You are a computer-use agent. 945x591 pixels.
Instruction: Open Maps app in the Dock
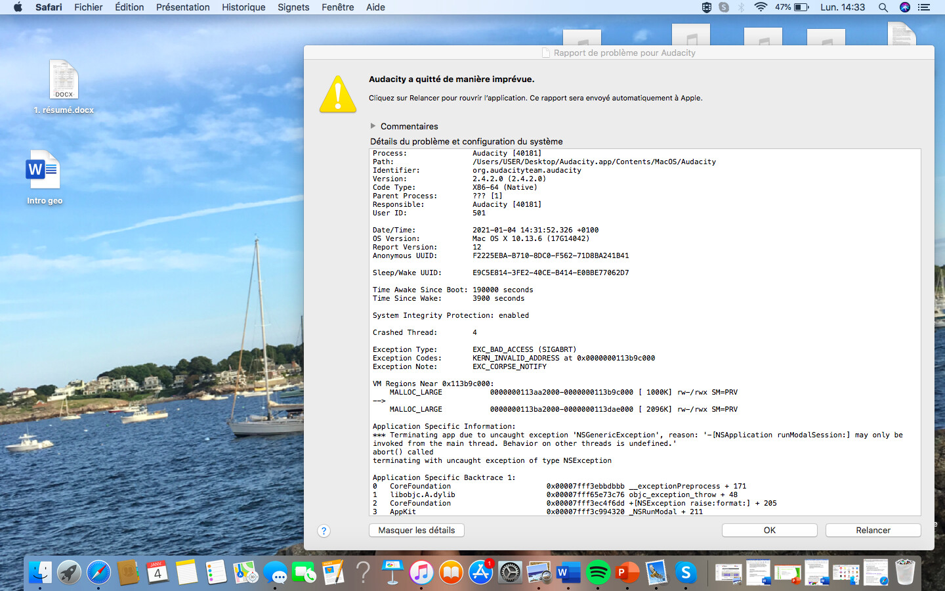coord(245,573)
